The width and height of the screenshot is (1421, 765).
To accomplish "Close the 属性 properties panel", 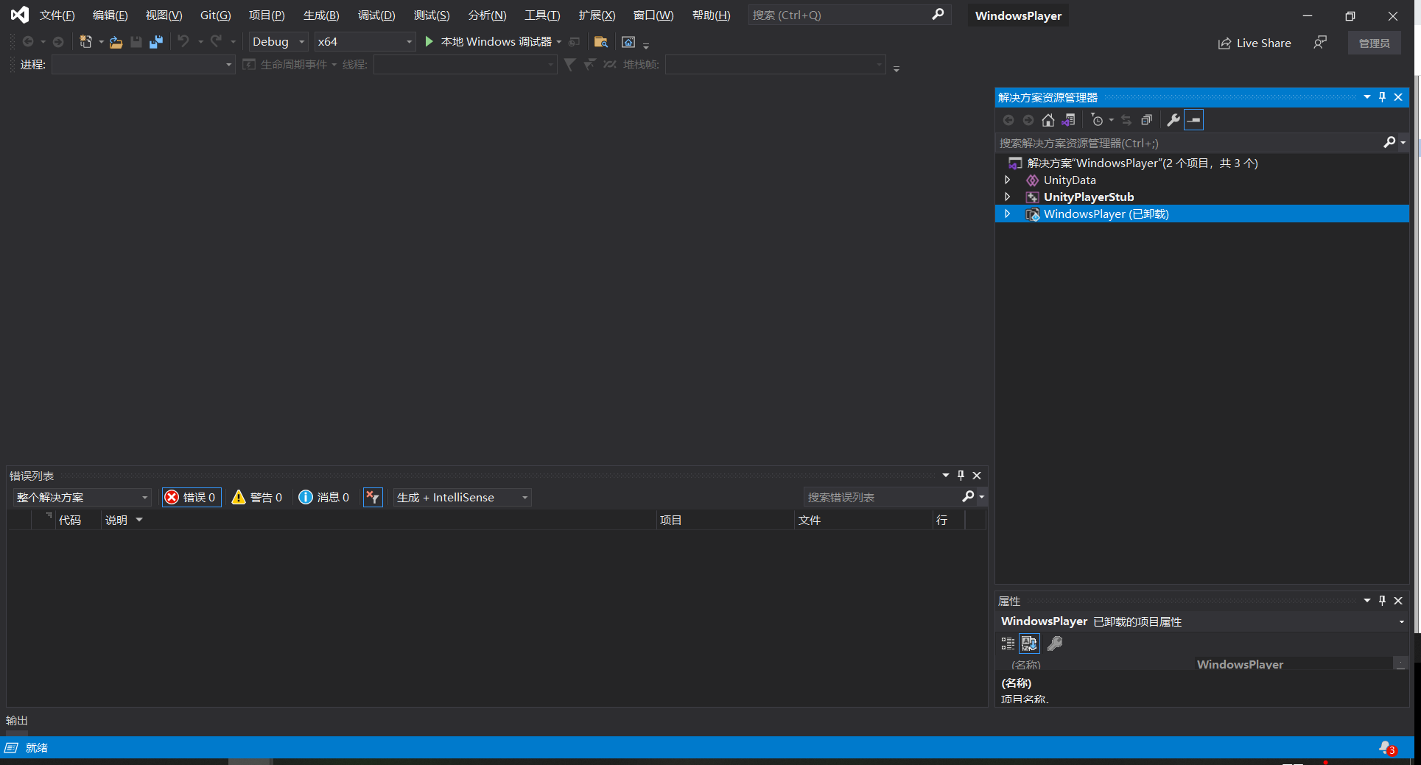I will point(1398,601).
